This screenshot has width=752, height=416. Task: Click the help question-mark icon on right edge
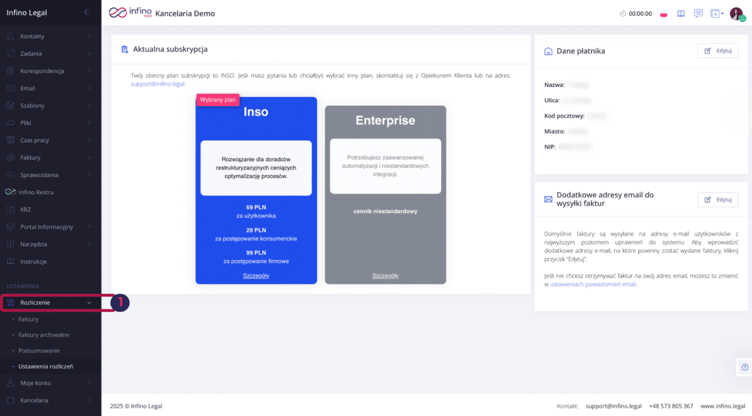click(744, 367)
